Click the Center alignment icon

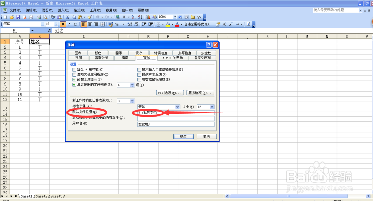click(90, 24)
